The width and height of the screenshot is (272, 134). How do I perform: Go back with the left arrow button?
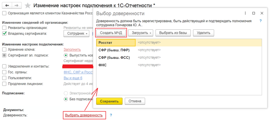(7, 6)
